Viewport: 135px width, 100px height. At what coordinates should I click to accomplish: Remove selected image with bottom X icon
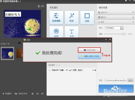click(x=32, y=94)
